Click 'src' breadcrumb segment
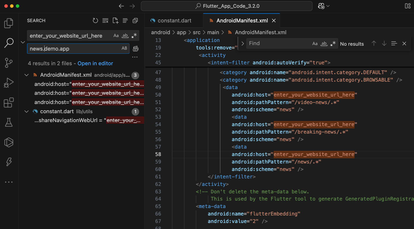The image size is (414, 229). tap(197, 32)
